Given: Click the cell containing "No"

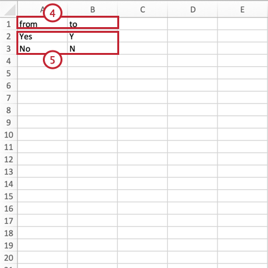Looking at the screenshot, I should pos(42,49).
